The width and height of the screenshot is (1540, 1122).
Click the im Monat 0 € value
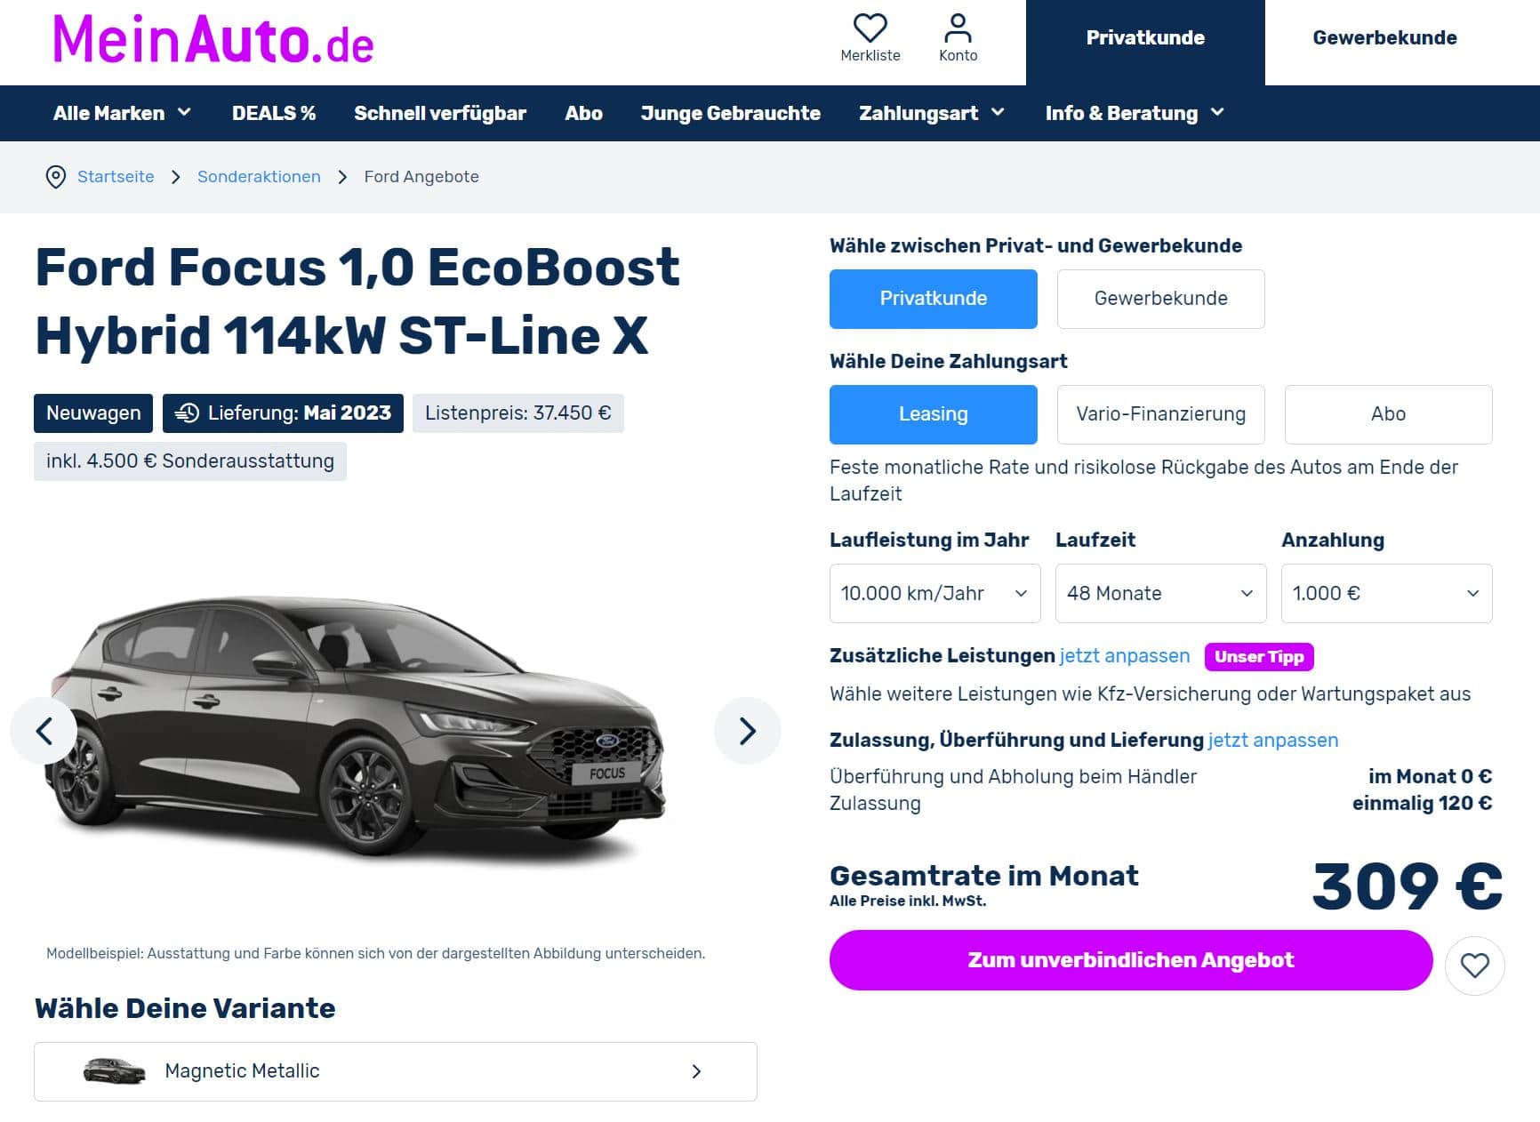pyautogui.click(x=1430, y=776)
